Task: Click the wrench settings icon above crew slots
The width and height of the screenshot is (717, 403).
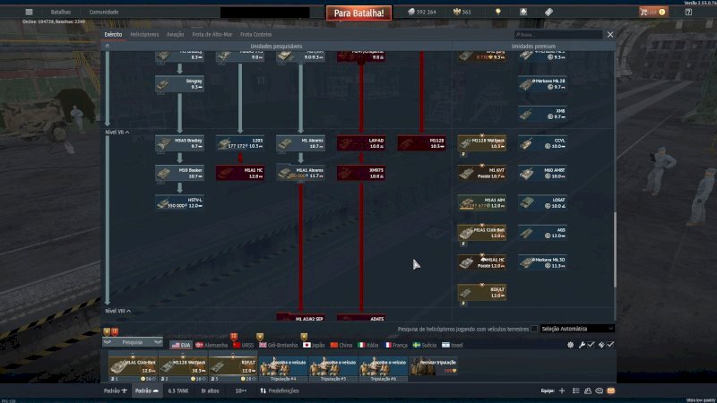Action: pyautogui.click(x=581, y=345)
